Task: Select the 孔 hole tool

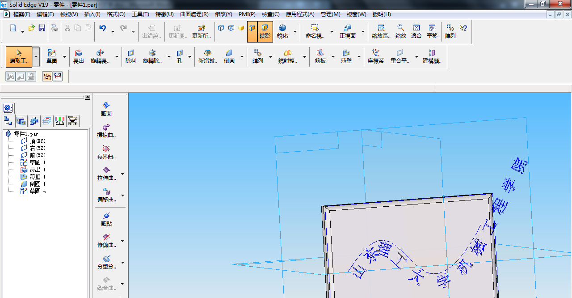Action: [180, 56]
